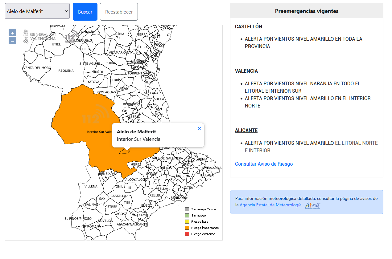Zoom out of the map with minus button
This screenshot has width=392, height=259.
pyautogui.click(x=12, y=41)
